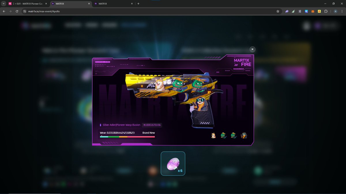
Task: Close the third MATR1X tab
Action: tap(132, 3)
